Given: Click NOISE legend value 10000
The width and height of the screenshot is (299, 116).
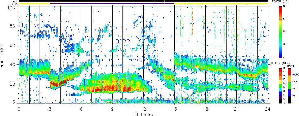Looking at the screenshot, I should tap(296, 75).
